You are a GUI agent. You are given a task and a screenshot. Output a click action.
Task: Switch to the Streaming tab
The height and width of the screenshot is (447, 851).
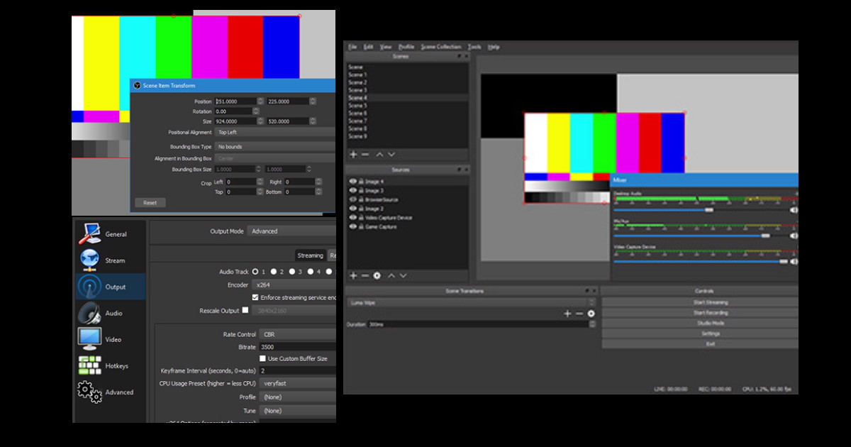[310, 255]
